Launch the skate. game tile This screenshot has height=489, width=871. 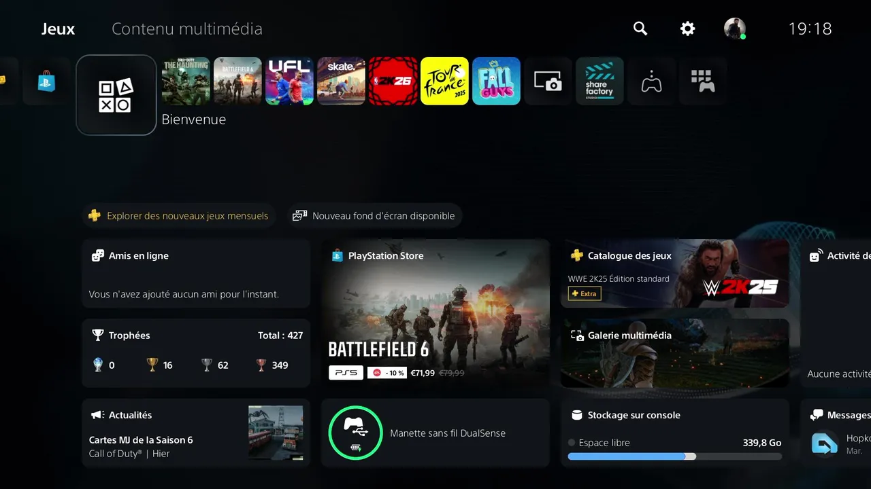click(x=341, y=81)
